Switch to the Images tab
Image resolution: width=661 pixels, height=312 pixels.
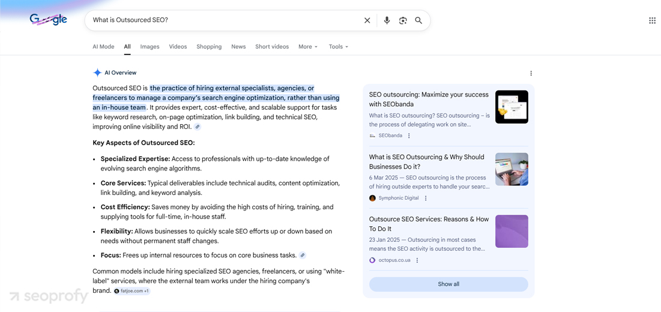(149, 47)
